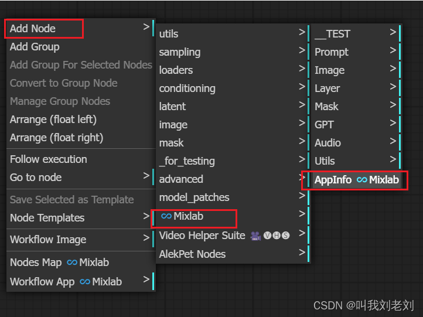423x317 pixels.
Task: Select Add Group in context menu
Action: pyautogui.click(x=80, y=47)
